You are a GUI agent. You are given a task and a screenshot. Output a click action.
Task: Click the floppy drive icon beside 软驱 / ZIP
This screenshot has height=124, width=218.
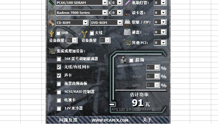click(x=127, y=22)
